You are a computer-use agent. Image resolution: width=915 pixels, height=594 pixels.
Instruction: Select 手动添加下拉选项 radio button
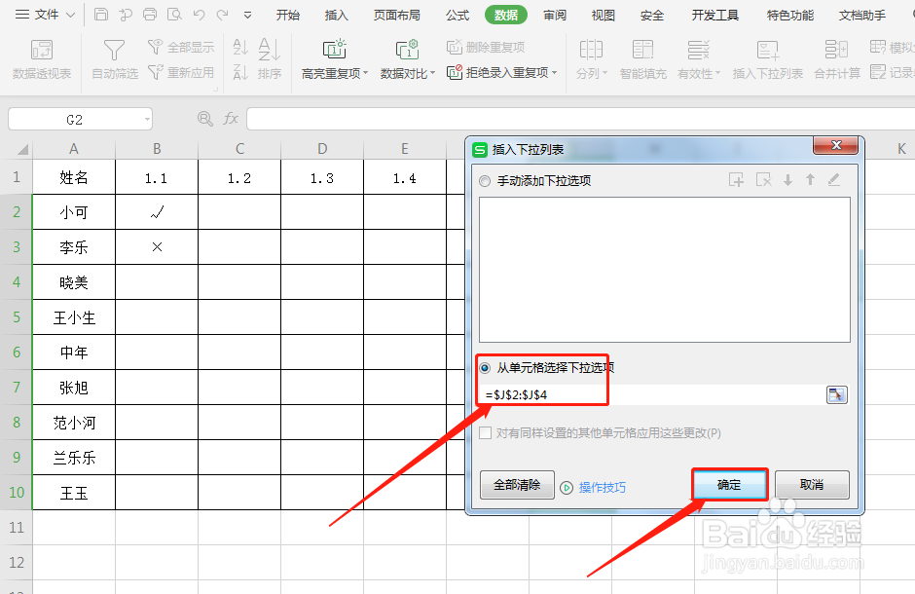click(x=485, y=181)
